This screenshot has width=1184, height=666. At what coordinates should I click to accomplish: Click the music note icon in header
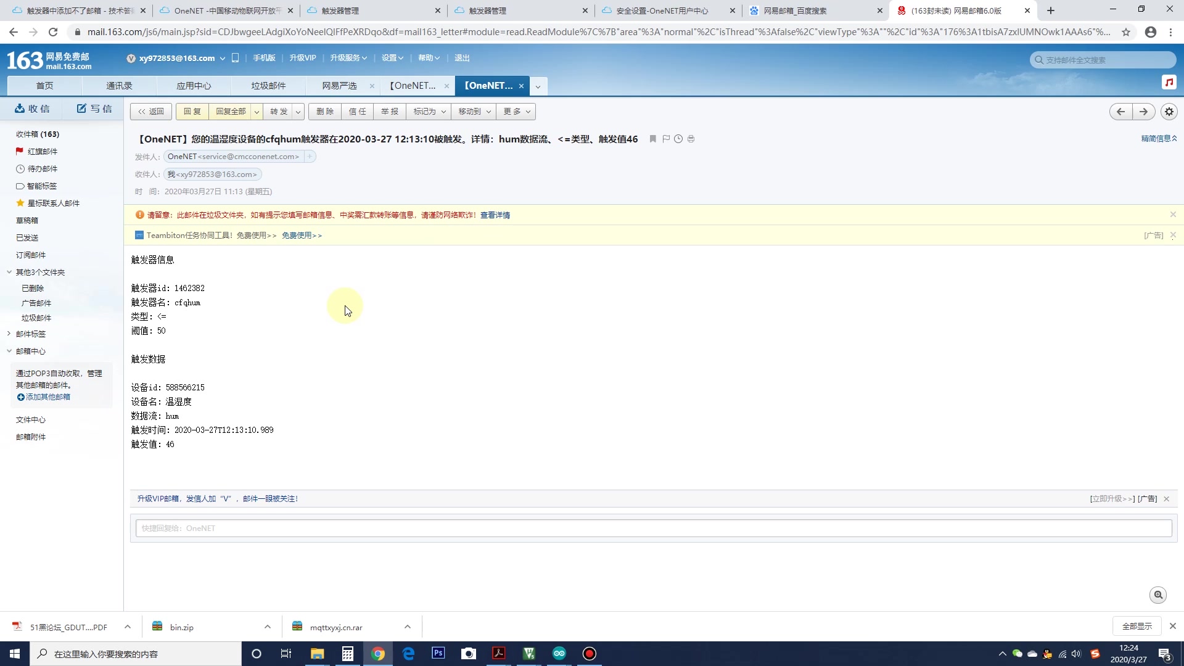point(1169,82)
